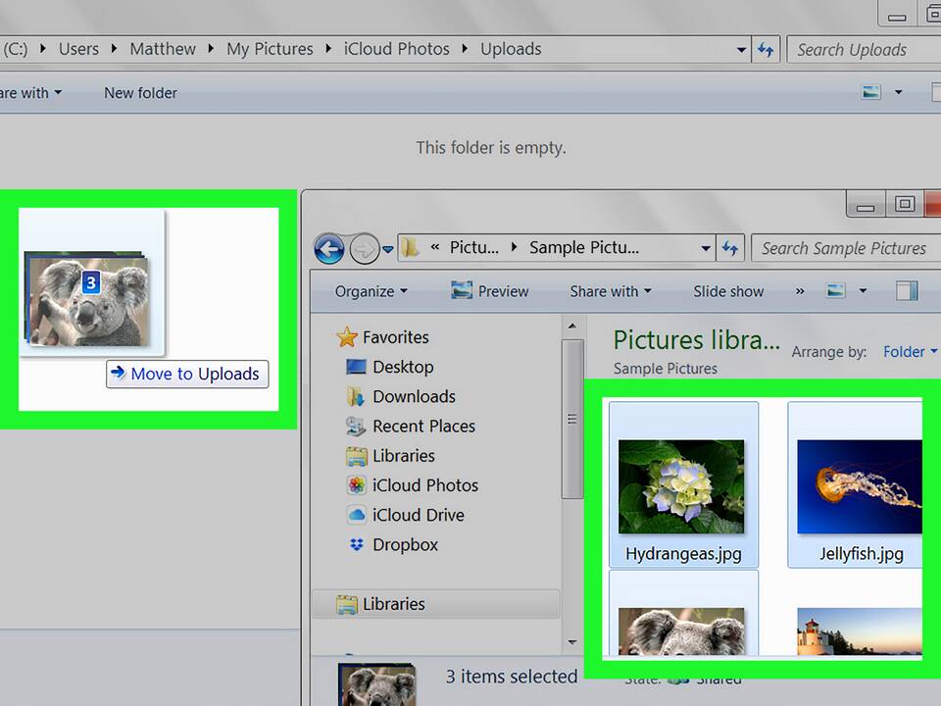Click iCloud Photos in Uploads window breadcrumb
Image resolution: width=941 pixels, height=706 pixels.
click(396, 49)
